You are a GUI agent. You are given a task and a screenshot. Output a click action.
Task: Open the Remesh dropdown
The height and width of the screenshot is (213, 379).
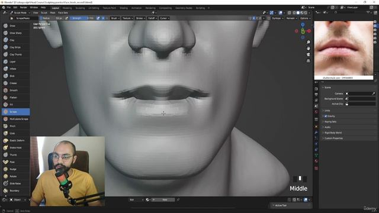[x=291, y=18]
